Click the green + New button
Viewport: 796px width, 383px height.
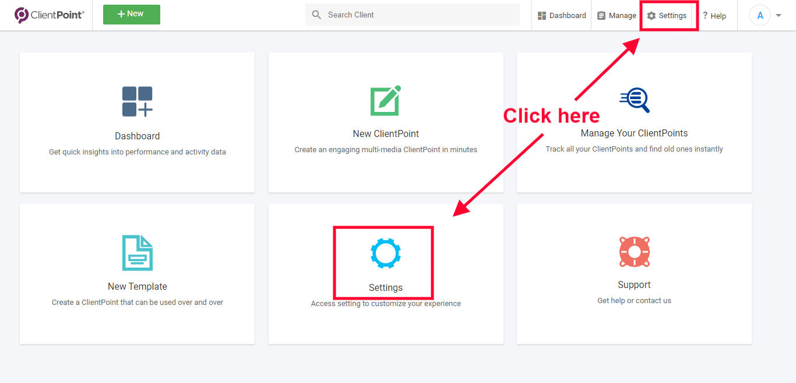coord(131,14)
